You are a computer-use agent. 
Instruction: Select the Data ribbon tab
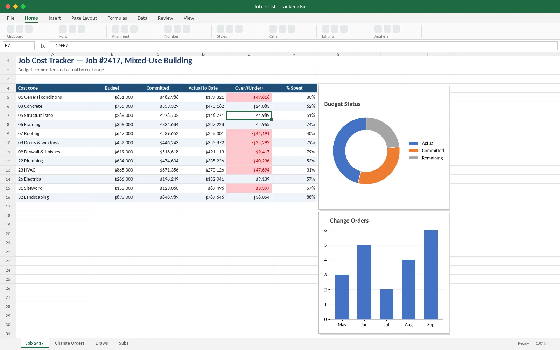click(142, 18)
